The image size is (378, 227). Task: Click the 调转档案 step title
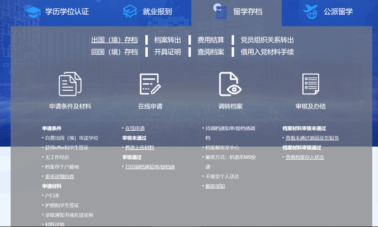[x=230, y=106]
